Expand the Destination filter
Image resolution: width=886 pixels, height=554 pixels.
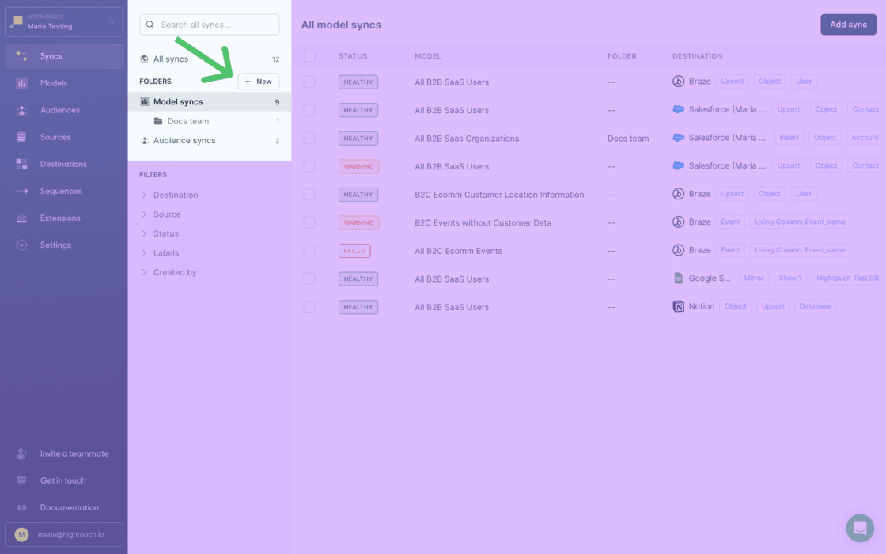click(x=175, y=195)
